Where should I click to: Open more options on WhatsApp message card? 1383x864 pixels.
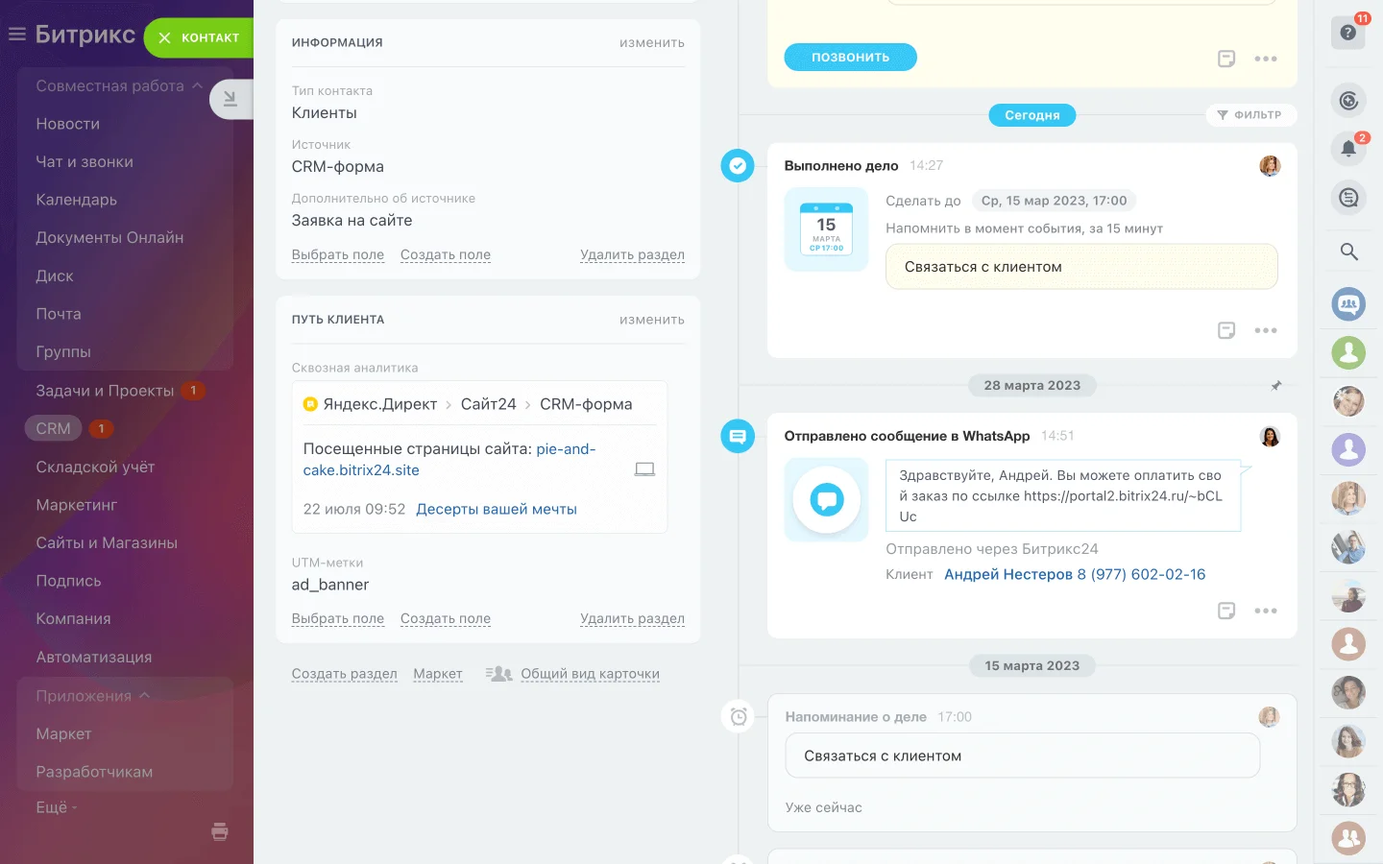click(x=1265, y=611)
